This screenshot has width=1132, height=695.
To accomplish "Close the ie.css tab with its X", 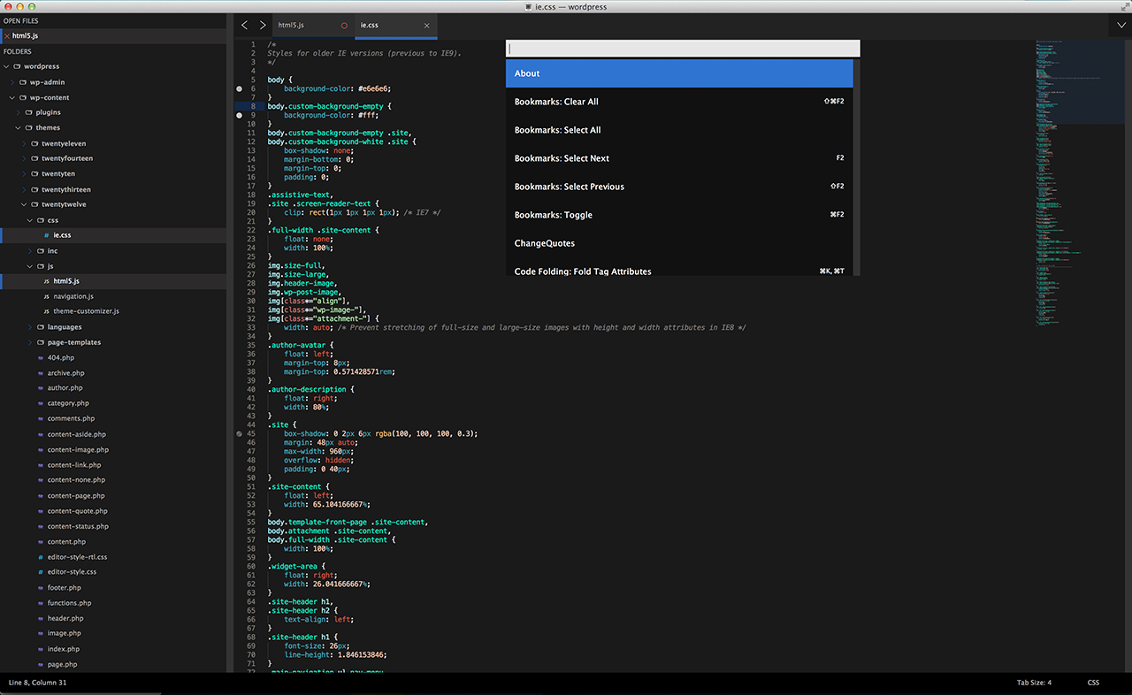I will [x=426, y=25].
